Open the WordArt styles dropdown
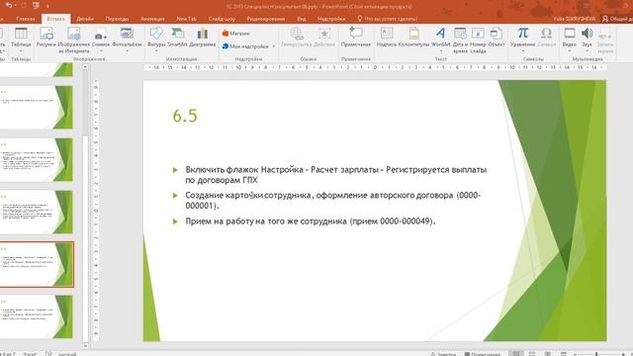The image size is (633, 356). [x=441, y=51]
